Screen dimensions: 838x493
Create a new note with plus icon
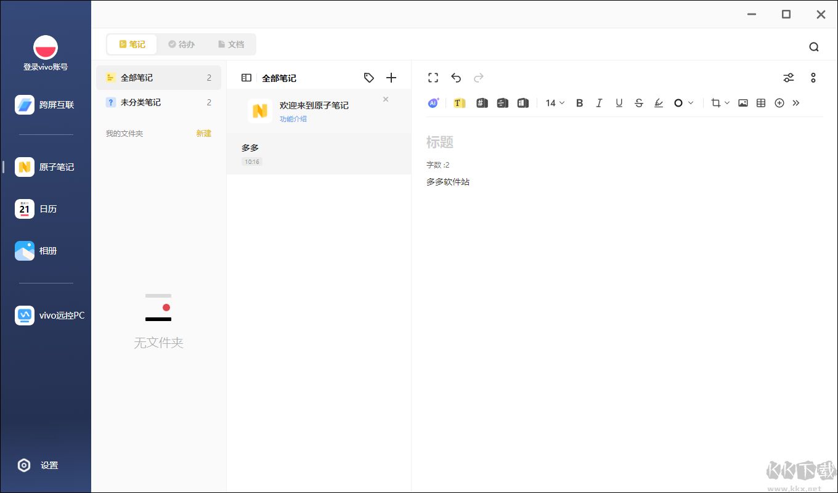391,78
